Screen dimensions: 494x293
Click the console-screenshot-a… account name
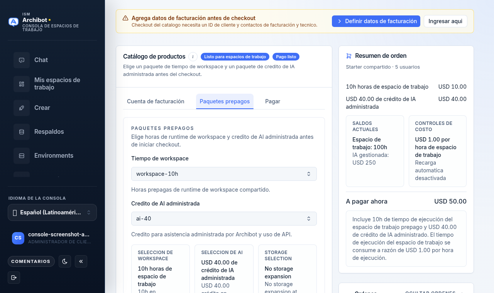point(59,234)
